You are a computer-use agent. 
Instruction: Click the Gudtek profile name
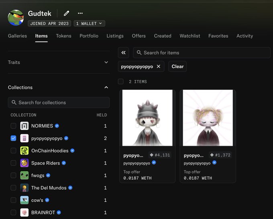[x=39, y=13]
